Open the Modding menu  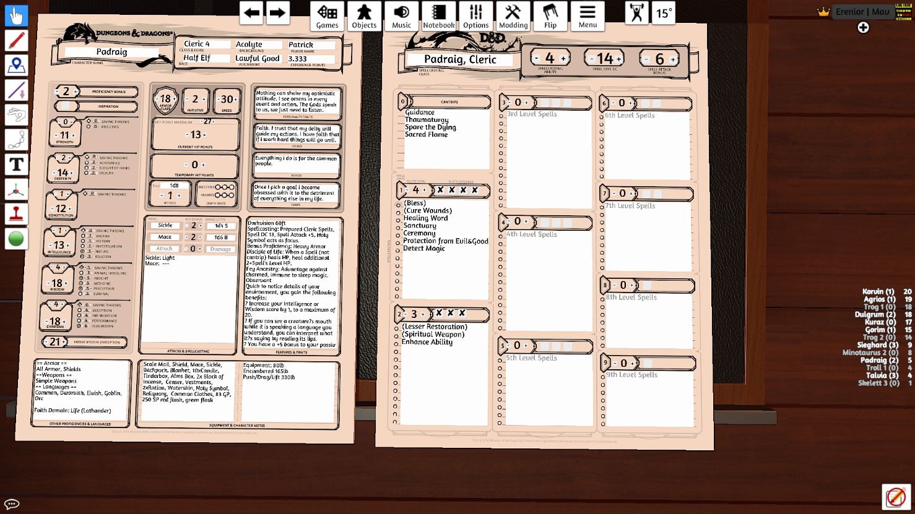[513, 15]
